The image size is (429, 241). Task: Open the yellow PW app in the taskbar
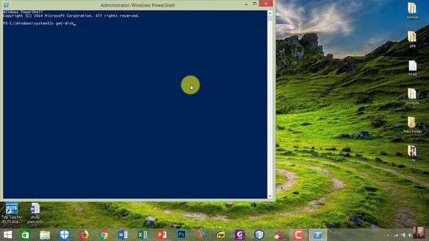(221, 235)
